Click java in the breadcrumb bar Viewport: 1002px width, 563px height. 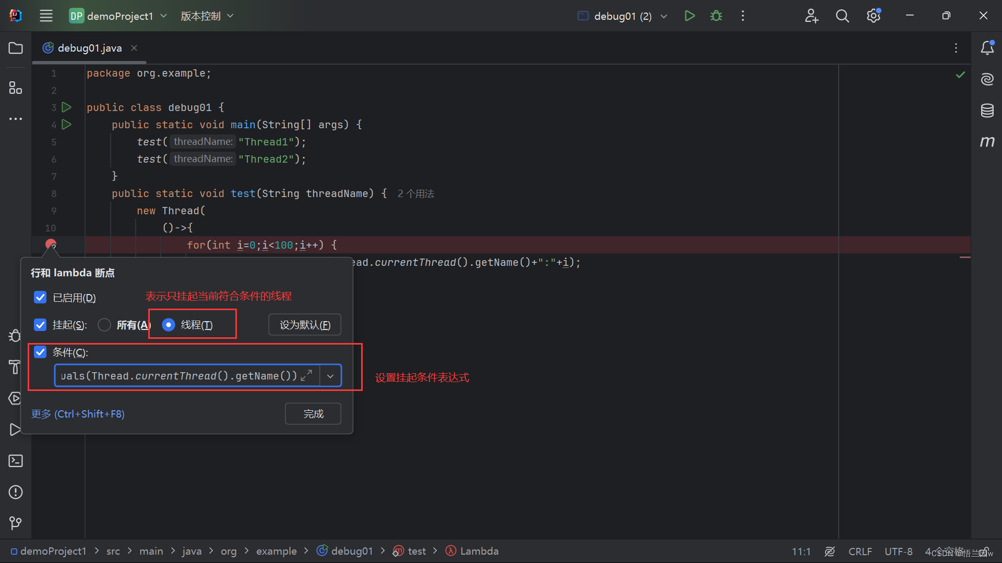click(192, 551)
